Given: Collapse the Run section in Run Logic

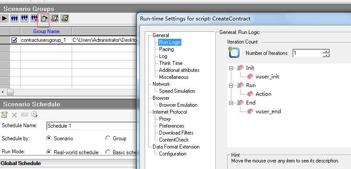Looking at the screenshot, I should [231, 85].
